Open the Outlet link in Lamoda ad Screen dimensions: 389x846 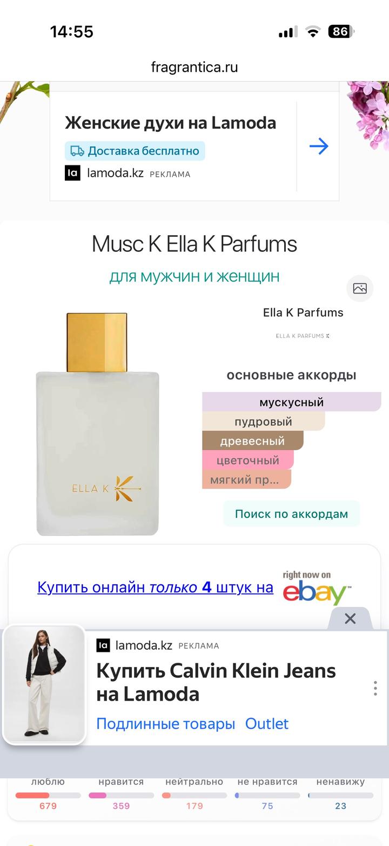(267, 724)
